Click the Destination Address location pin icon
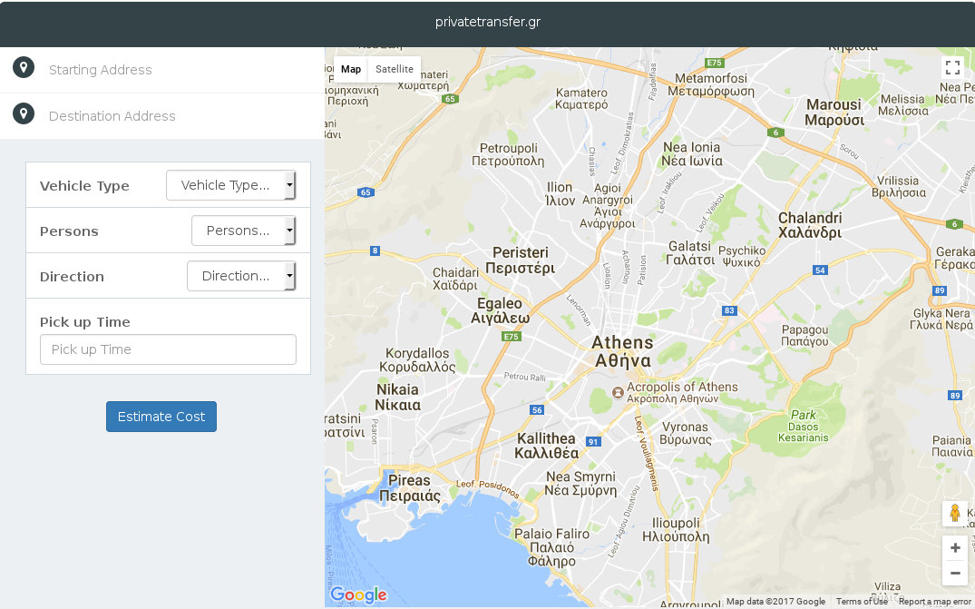The height and width of the screenshot is (609, 975). 24,113
